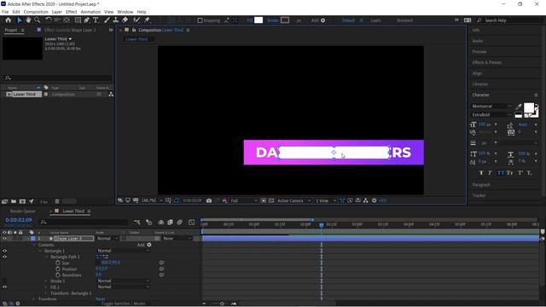Expand Transform: Rectangle 1 group
The width and height of the screenshot is (546, 307).
click(x=46, y=293)
